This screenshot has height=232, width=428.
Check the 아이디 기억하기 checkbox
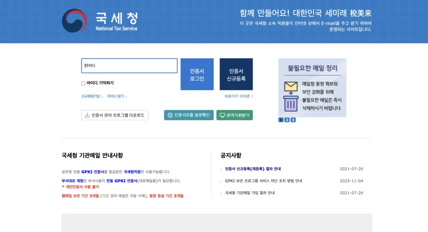(x=83, y=83)
